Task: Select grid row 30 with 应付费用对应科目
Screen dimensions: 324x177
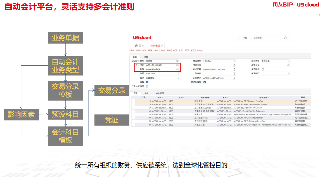Action: pyautogui.click(x=221, y=108)
